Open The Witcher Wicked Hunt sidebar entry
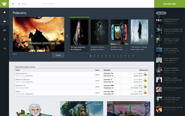This screenshot has width=185, height=116. 173,88
